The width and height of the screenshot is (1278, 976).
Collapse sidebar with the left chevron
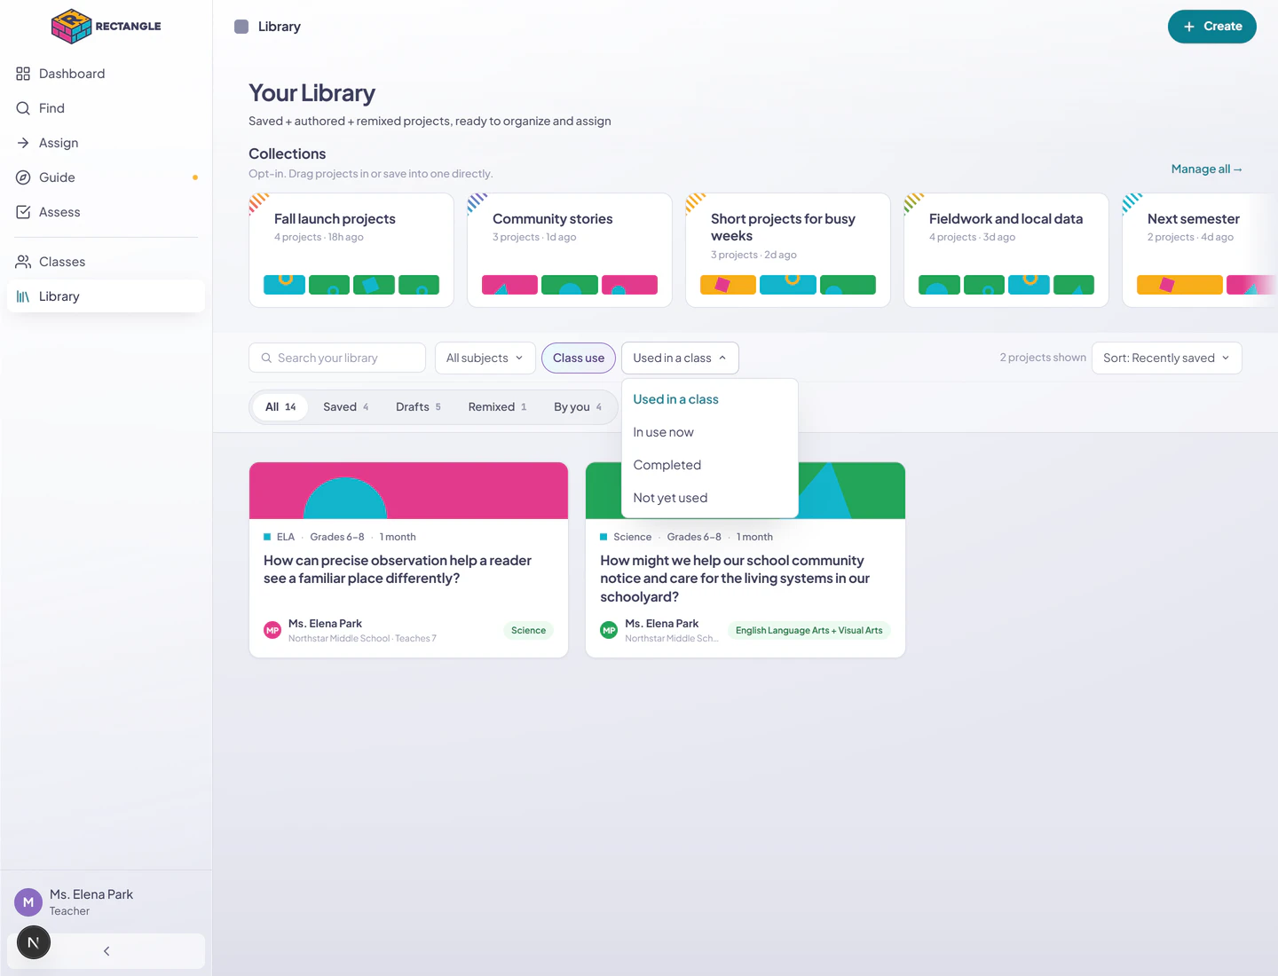[106, 951]
